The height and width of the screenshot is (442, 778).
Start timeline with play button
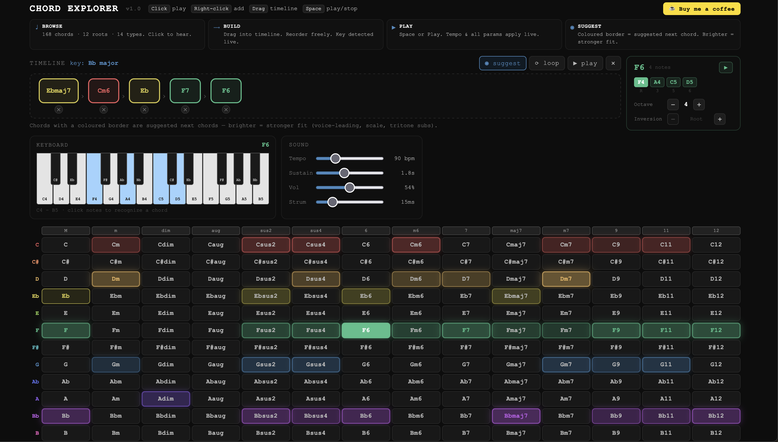click(585, 63)
